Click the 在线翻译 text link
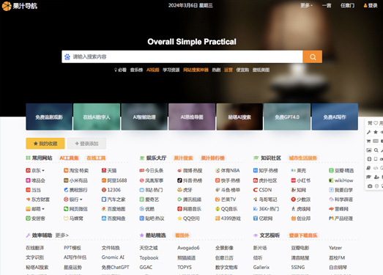The height and width of the screenshot is (275, 383). coord(34,248)
